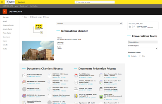Click thumbnail of EASTWOOD-02-A-Terrassement

(24, 82)
